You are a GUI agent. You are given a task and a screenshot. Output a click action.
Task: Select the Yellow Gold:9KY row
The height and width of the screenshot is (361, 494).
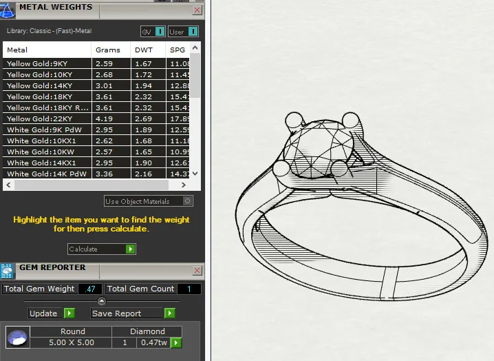tap(96, 63)
